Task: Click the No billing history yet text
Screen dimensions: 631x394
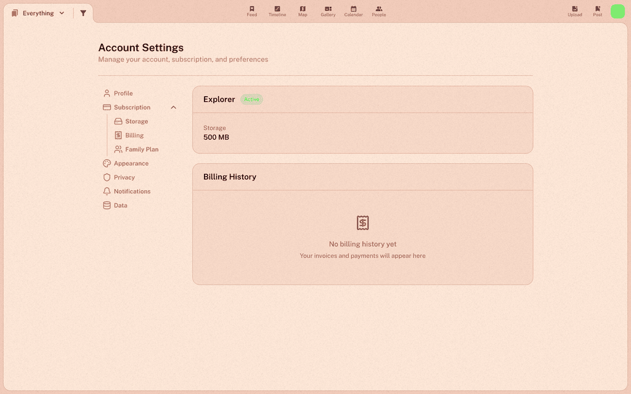Action: [362, 244]
